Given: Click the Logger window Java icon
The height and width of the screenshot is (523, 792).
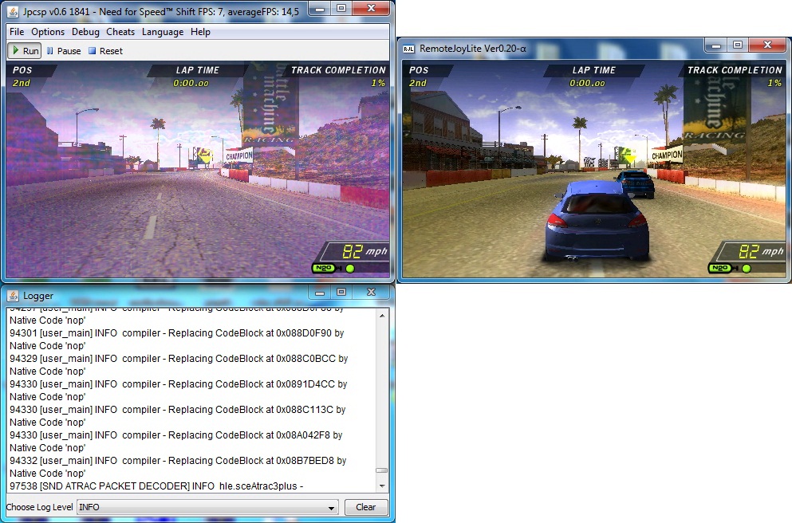Looking at the screenshot, I should coord(13,296).
